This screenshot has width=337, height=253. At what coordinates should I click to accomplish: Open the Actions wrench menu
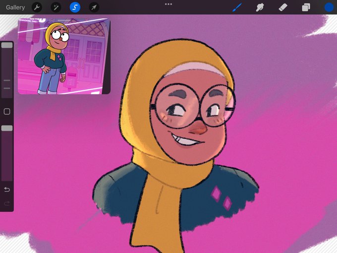pos(37,7)
